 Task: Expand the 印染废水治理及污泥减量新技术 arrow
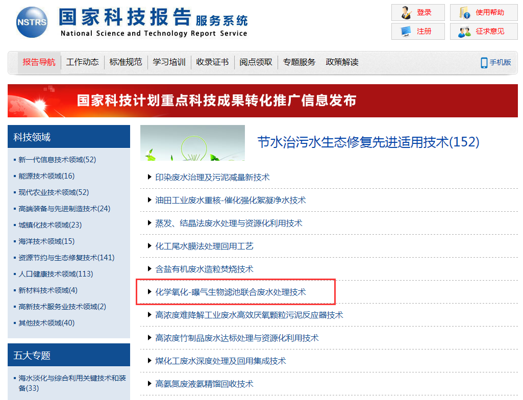[x=150, y=178]
